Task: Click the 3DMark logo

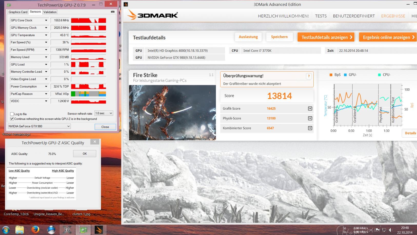Action: coord(152,15)
